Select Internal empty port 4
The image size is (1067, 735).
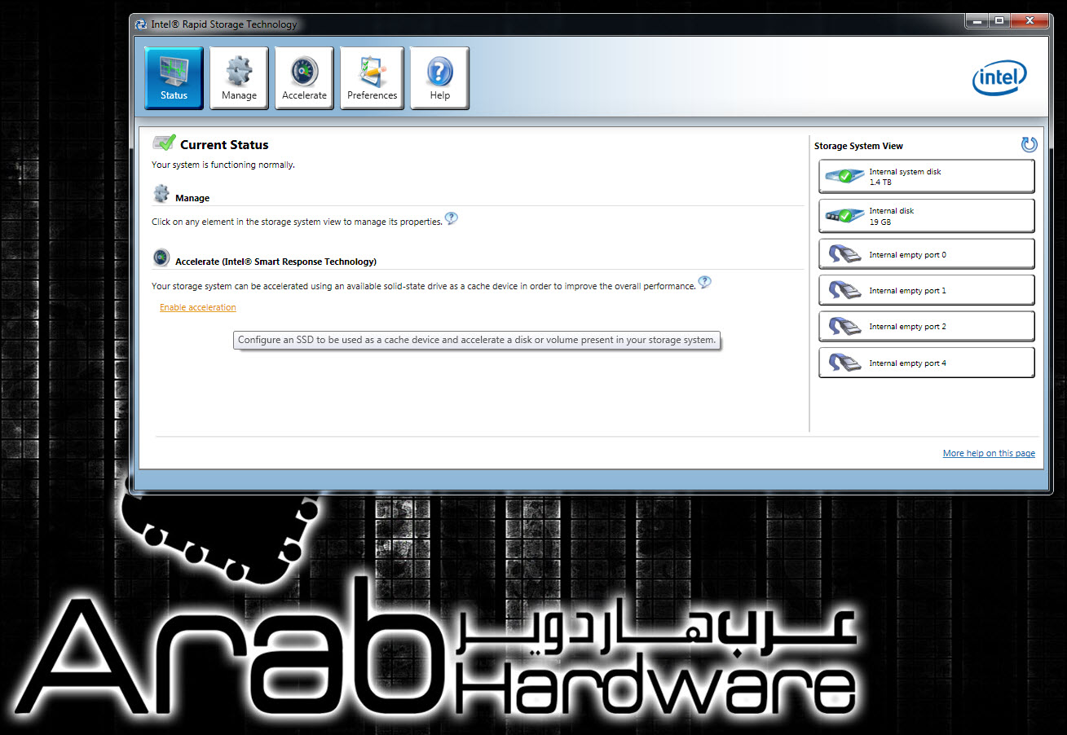click(927, 363)
